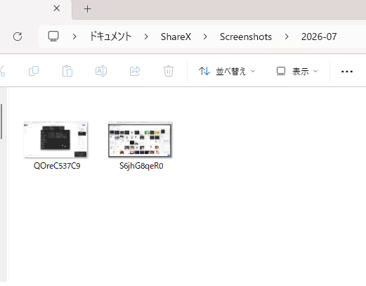
Task: Click the Rename toolbar icon
Action: click(x=101, y=71)
